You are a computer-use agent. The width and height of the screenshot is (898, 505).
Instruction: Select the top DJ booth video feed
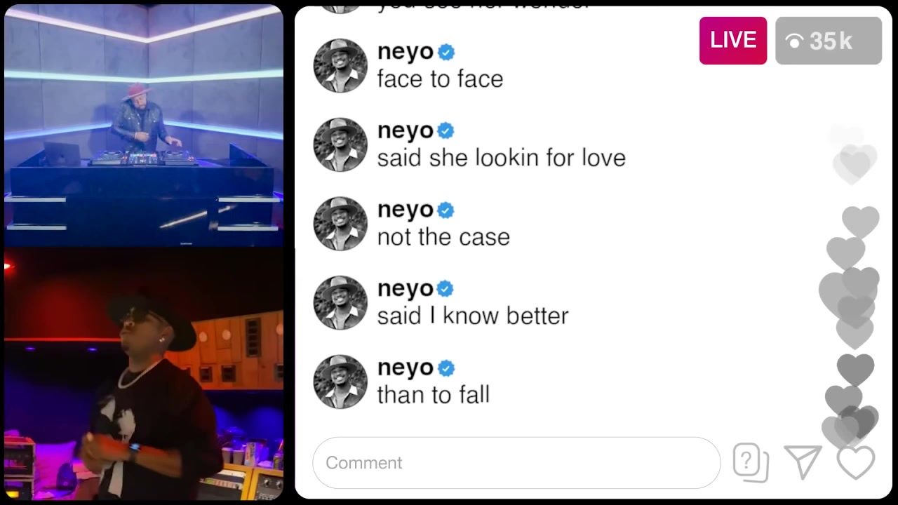tap(144, 126)
